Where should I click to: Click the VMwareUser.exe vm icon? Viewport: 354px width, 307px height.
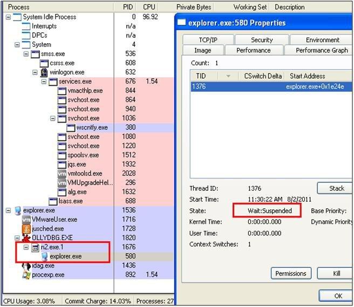click(x=26, y=220)
